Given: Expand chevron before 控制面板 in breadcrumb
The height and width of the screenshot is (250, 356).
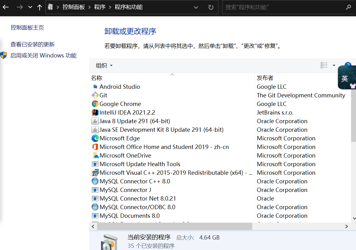Looking at the screenshot, I should point(58,7).
